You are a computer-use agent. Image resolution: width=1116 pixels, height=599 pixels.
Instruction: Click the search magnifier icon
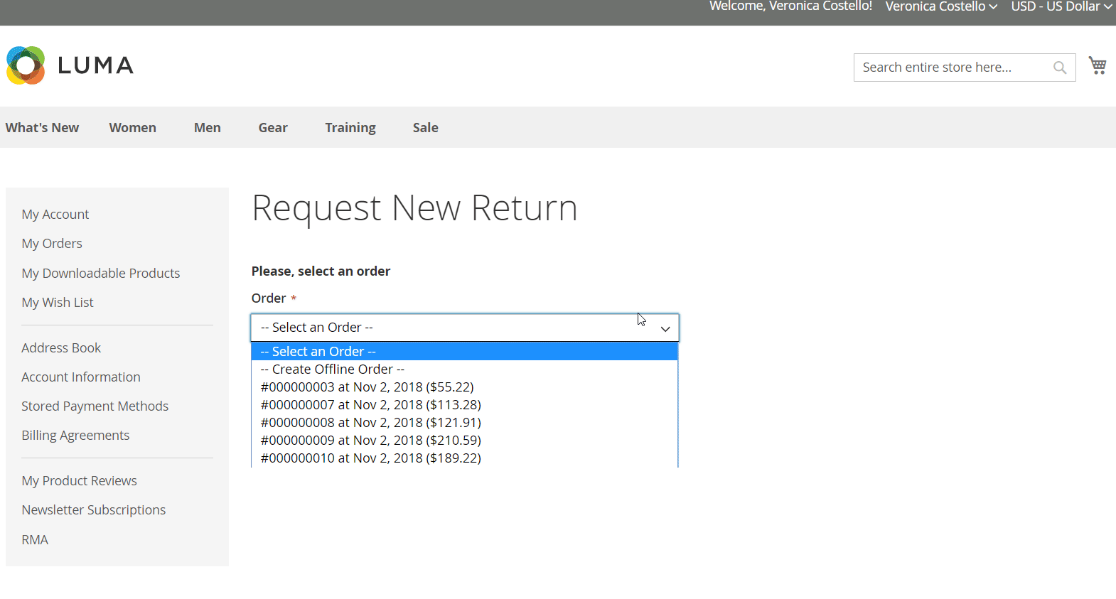(x=1059, y=68)
